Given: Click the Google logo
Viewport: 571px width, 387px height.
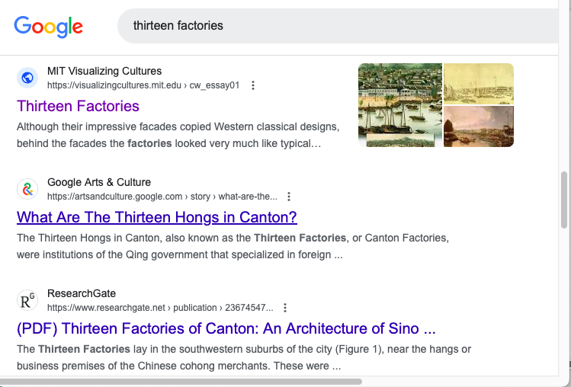Looking at the screenshot, I should 48,26.
